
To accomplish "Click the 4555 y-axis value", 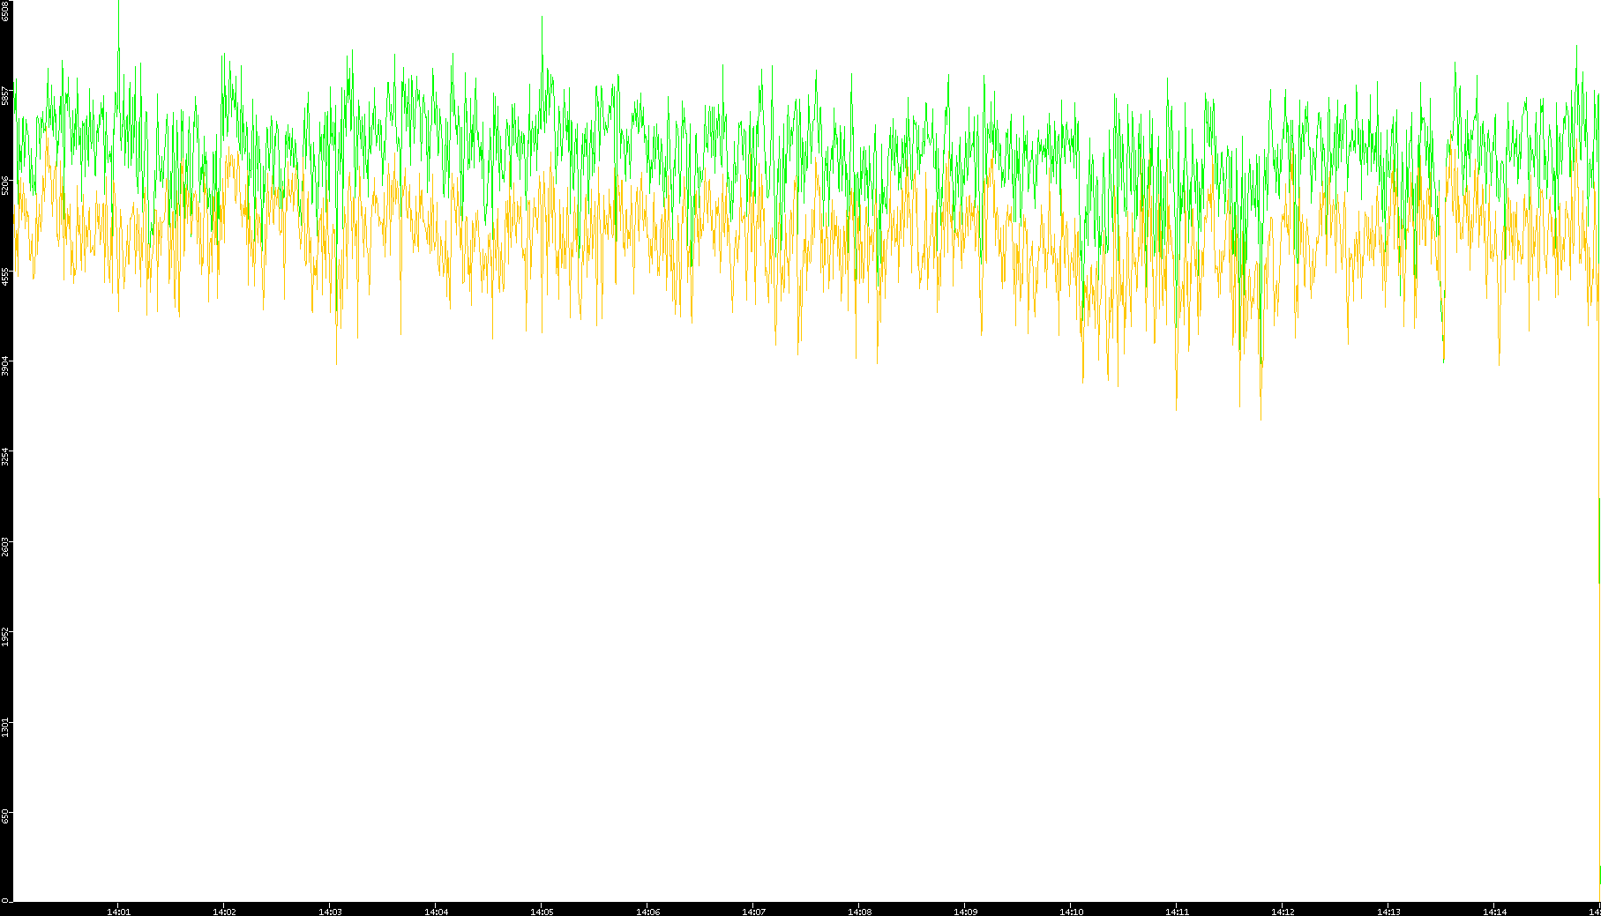I will pyautogui.click(x=5, y=276).
